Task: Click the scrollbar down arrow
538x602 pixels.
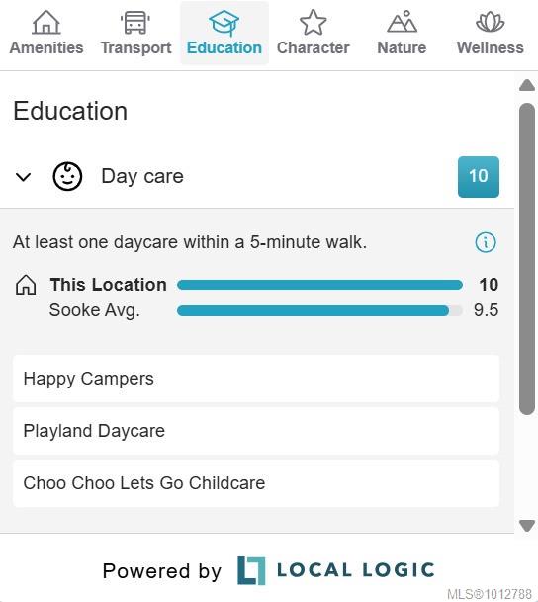Action: 527,525
